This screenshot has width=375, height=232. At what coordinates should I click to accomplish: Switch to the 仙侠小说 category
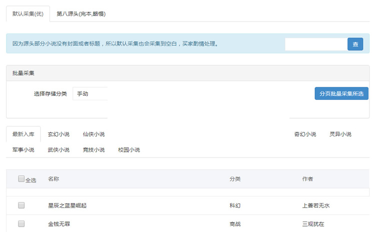tap(93, 134)
